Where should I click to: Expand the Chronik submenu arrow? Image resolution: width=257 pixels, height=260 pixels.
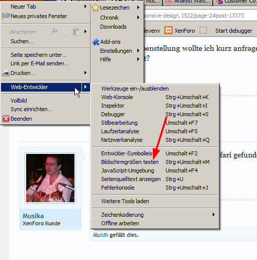click(x=138, y=17)
